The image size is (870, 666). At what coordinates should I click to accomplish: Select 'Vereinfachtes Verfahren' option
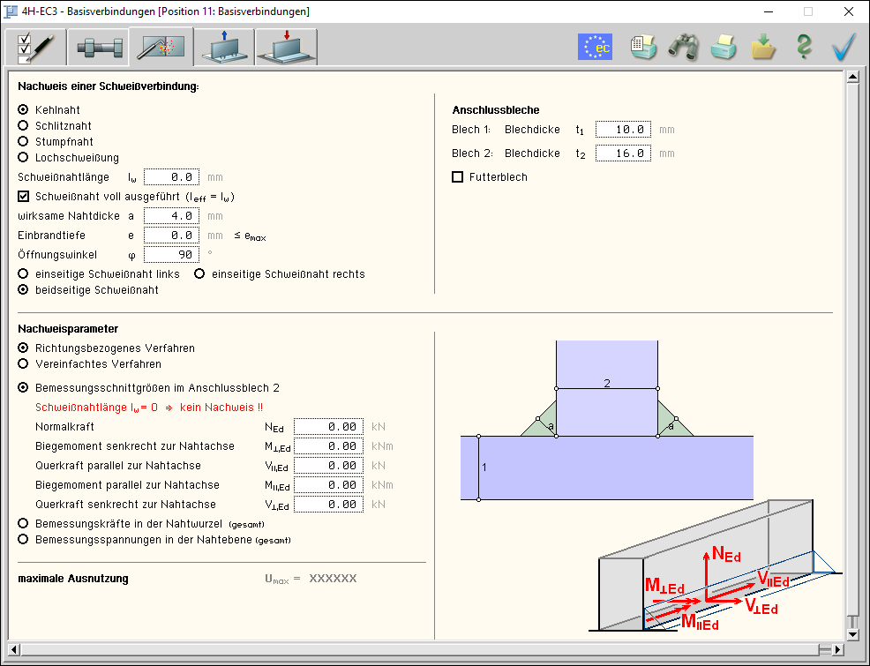click(24, 363)
